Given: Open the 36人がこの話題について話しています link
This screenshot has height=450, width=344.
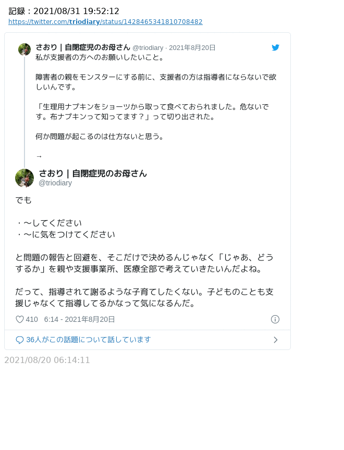Looking at the screenshot, I should click(x=88, y=340).
